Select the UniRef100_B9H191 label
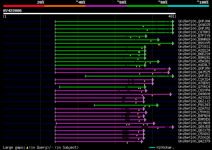This screenshot has height=150, width=212. click(194, 58)
